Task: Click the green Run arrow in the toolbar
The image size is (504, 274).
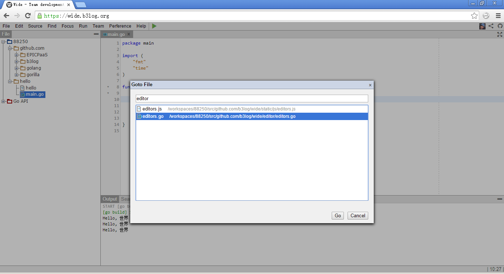Action: (x=154, y=26)
